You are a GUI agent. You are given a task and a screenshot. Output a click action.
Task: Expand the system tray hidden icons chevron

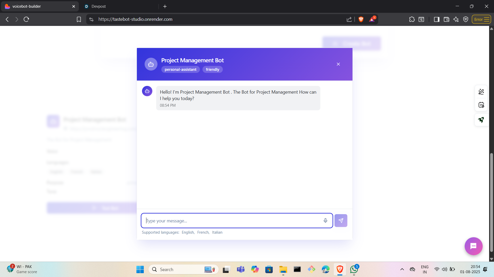(x=402, y=269)
